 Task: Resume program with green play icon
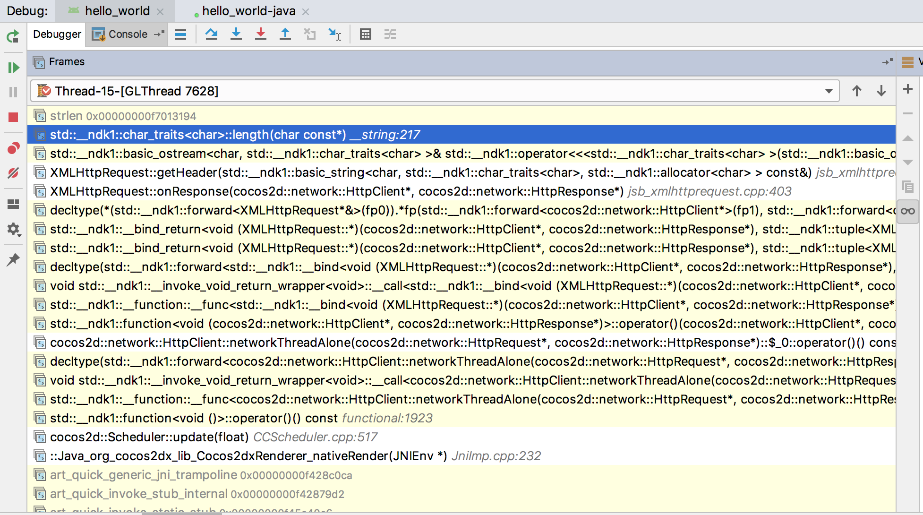point(13,68)
